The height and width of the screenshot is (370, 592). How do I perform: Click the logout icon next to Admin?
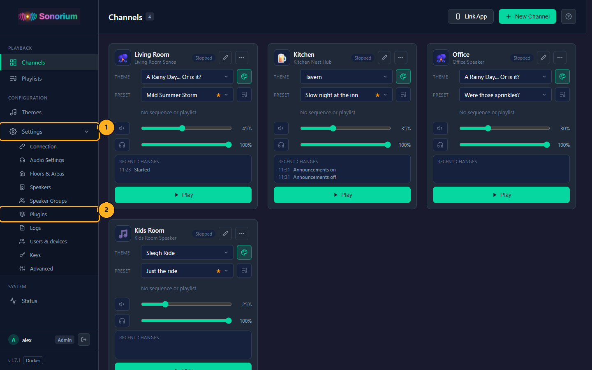84,340
